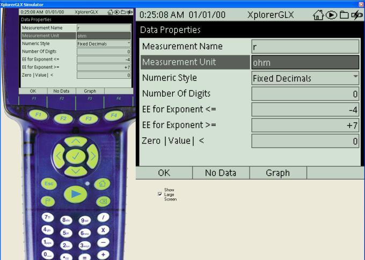The image size is (365, 260).
Task: Click the 1 key on the keypad
Action: pos(47,242)
